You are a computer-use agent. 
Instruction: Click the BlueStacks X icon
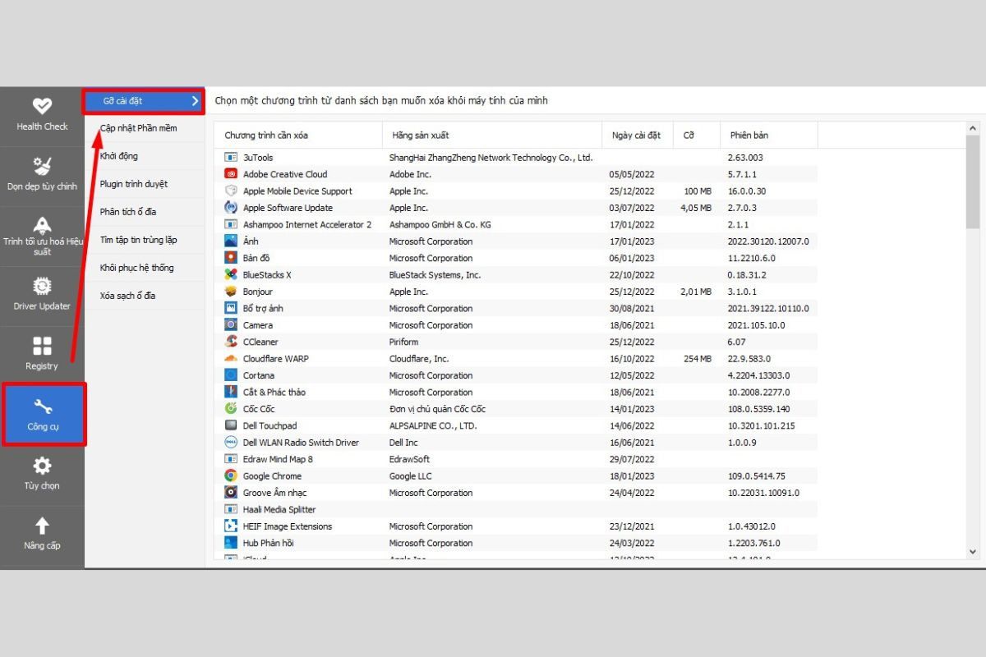pyautogui.click(x=231, y=275)
